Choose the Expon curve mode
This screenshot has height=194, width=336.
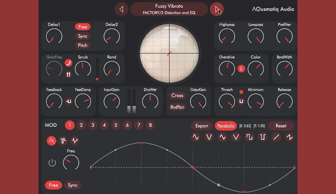[x=202, y=126]
